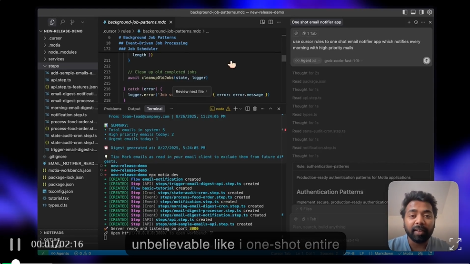Open the new terminal launch profile dropdown

coord(240,109)
